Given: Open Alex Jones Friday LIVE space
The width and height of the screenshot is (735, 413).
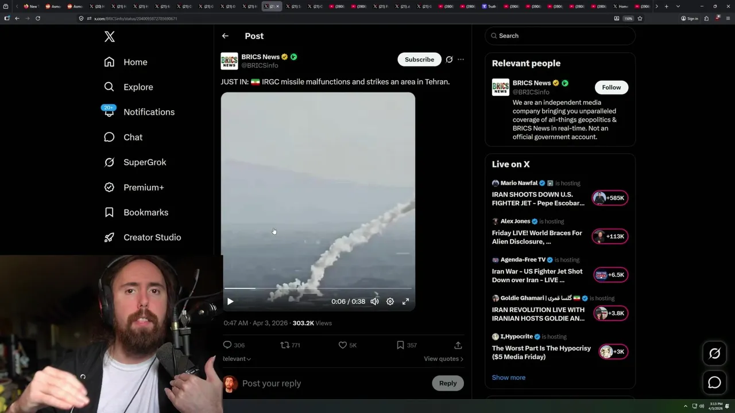Looking at the screenshot, I should click(537, 237).
